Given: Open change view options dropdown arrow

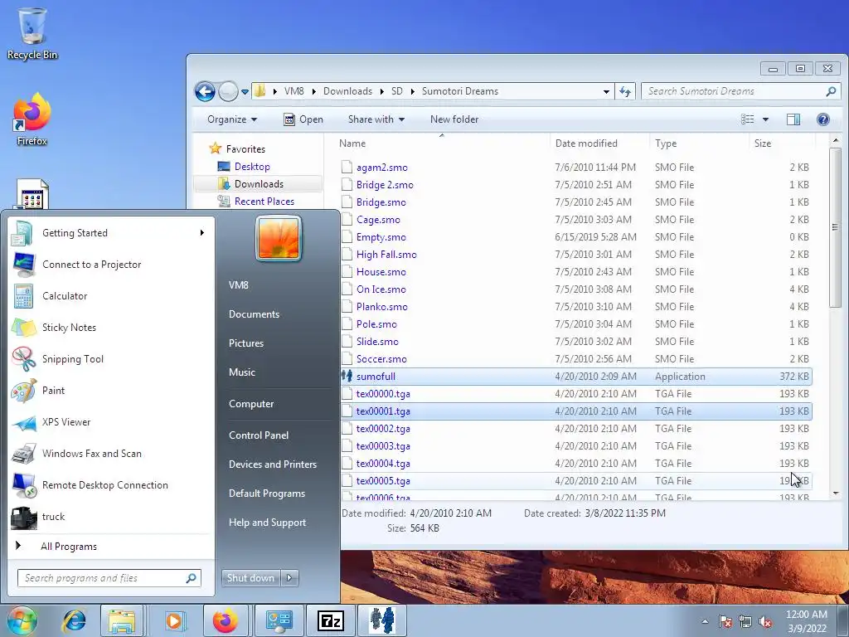Looking at the screenshot, I should point(765,119).
